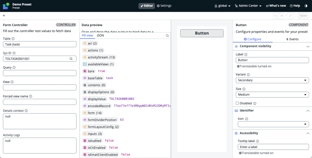
Task: Switch to the Editor tab
Action: [146, 6]
